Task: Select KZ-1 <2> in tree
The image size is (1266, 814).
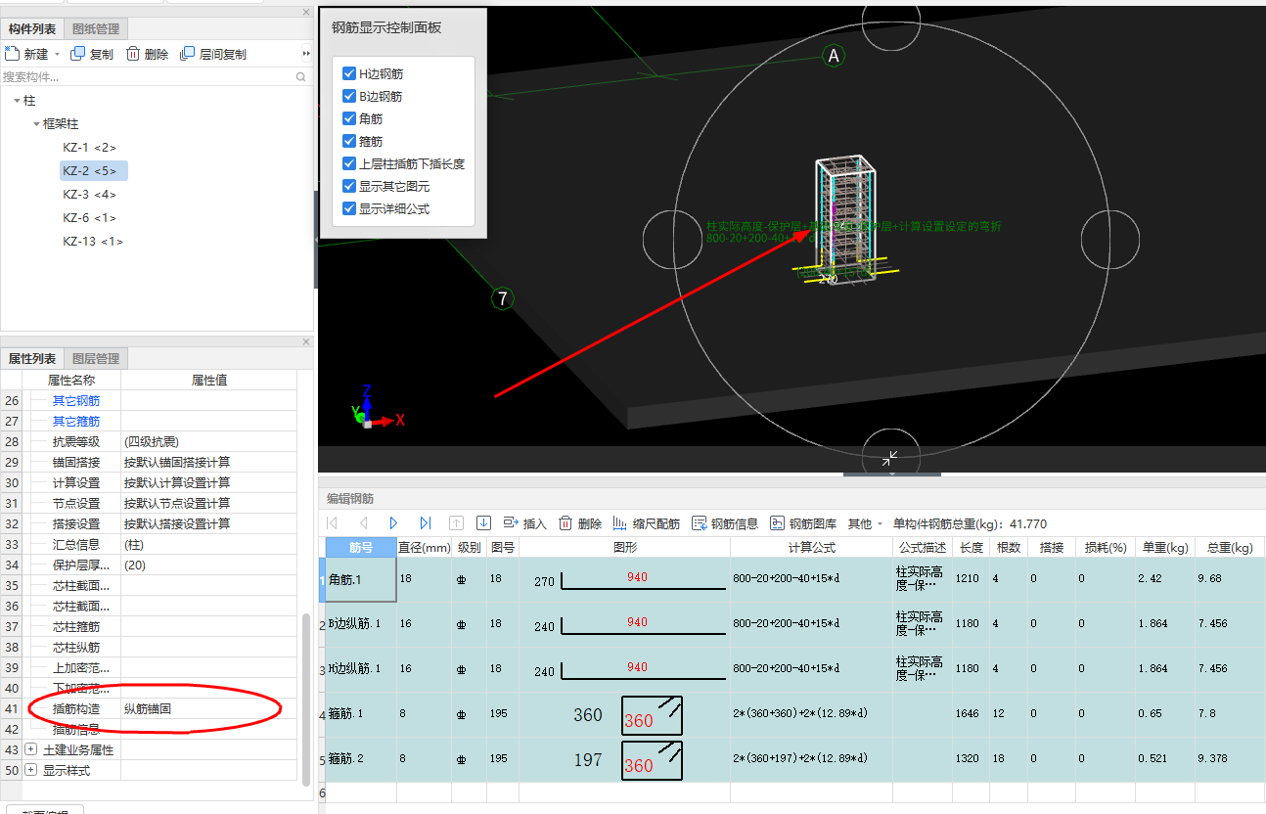Action: (x=89, y=148)
